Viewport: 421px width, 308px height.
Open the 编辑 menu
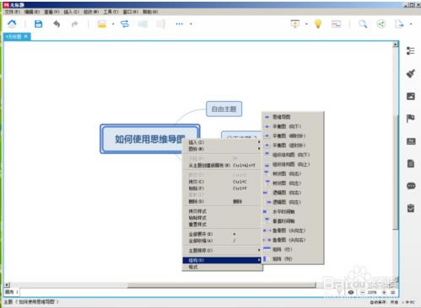(32, 12)
